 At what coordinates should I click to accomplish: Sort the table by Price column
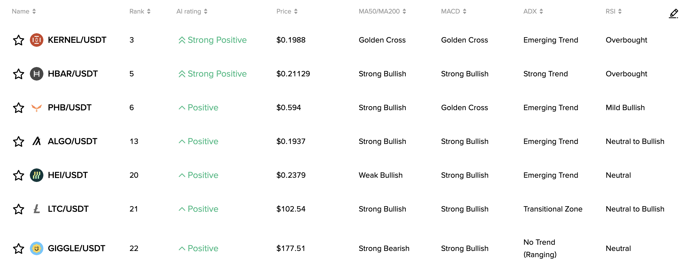287,11
